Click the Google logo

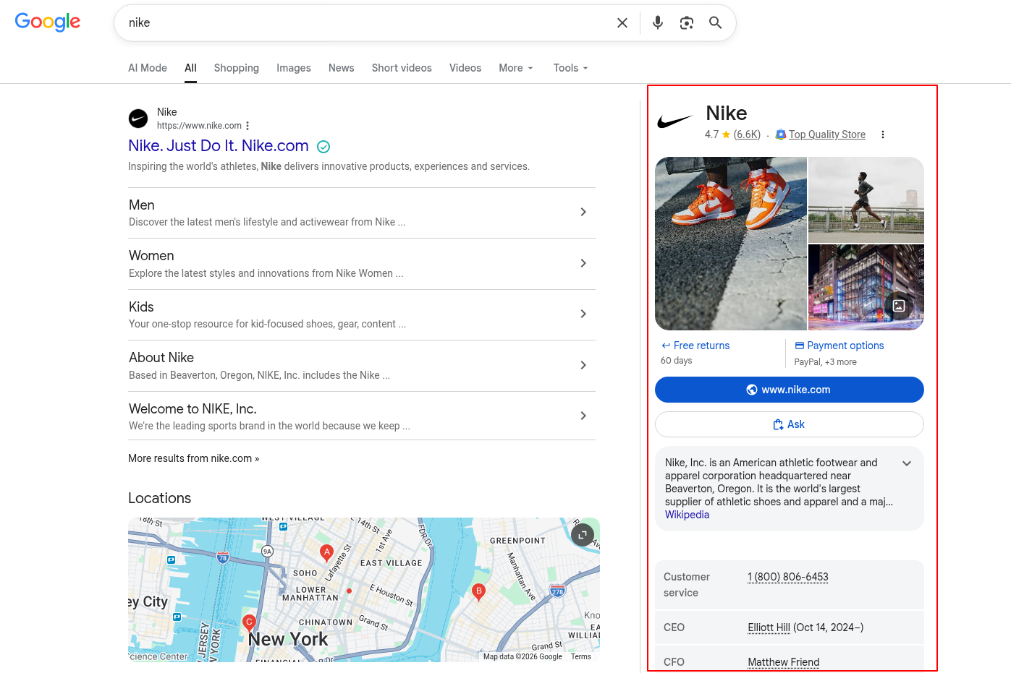coord(48,22)
